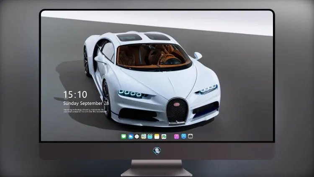Open the Weather app in dock

(x=131, y=136)
